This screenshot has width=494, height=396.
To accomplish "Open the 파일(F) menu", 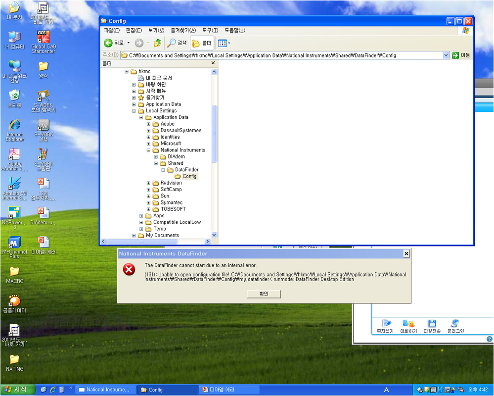I will pyautogui.click(x=112, y=31).
